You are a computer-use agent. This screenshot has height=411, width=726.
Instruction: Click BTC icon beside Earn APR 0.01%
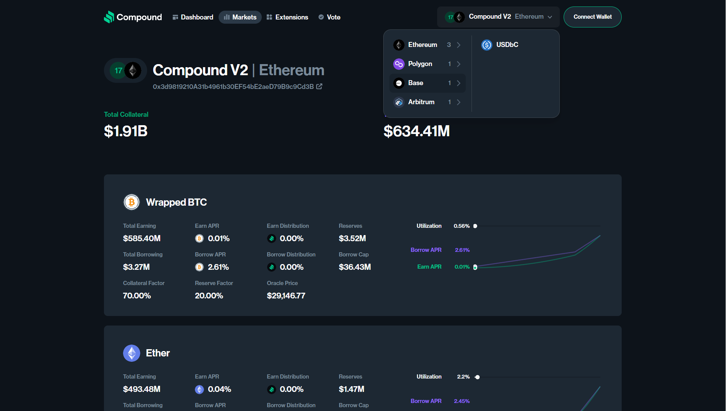[199, 239]
